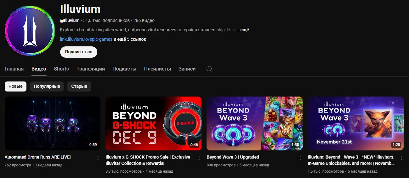Sort videos by Старые chip
The image size is (409, 178).
[79, 86]
